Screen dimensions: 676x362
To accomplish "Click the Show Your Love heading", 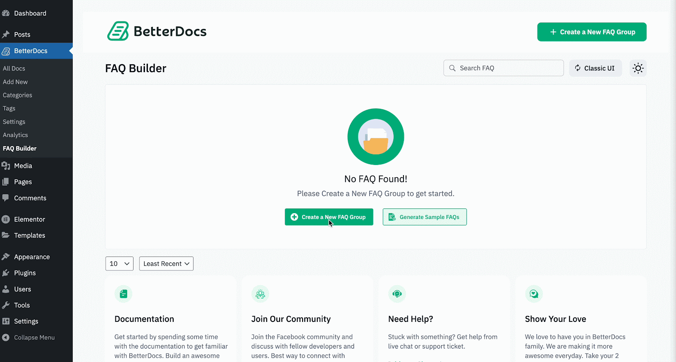I will click(556, 319).
